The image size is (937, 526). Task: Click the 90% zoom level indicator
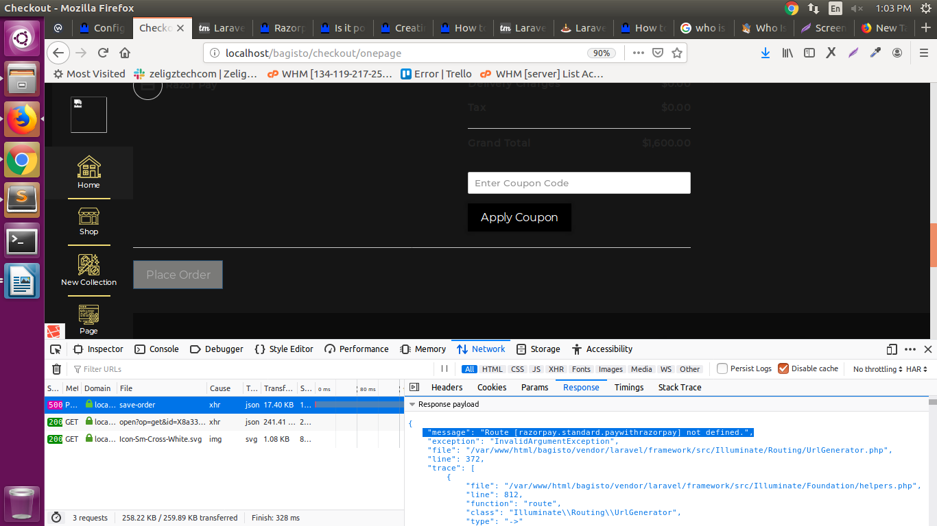tap(602, 53)
